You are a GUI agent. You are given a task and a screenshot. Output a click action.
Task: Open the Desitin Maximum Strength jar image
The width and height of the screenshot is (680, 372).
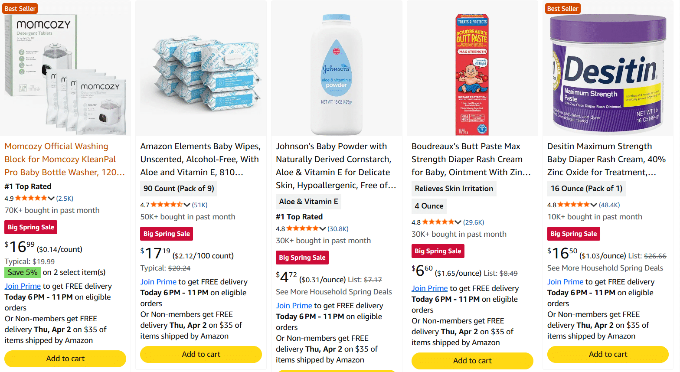tap(608, 74)
